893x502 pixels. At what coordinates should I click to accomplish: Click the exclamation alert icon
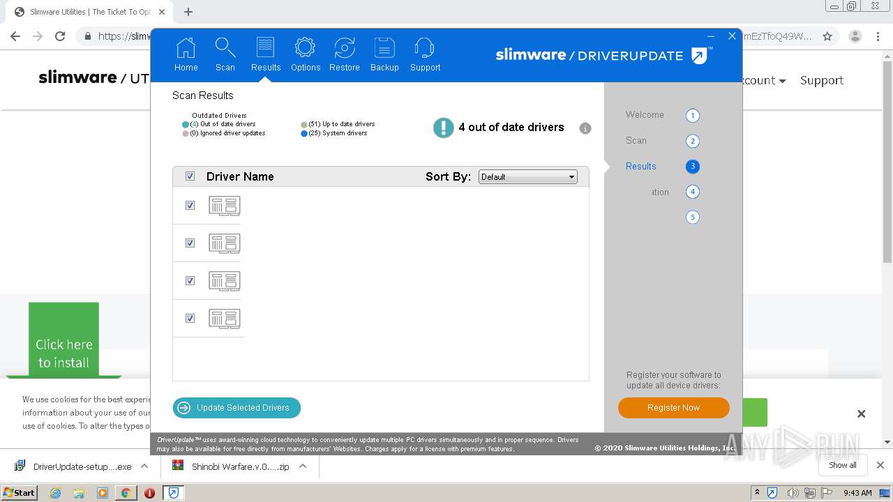click(x=443, y=128)
